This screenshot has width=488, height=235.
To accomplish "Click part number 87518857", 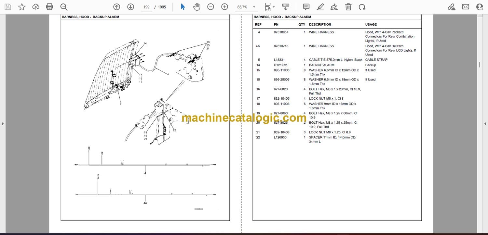I will [281, 32].
